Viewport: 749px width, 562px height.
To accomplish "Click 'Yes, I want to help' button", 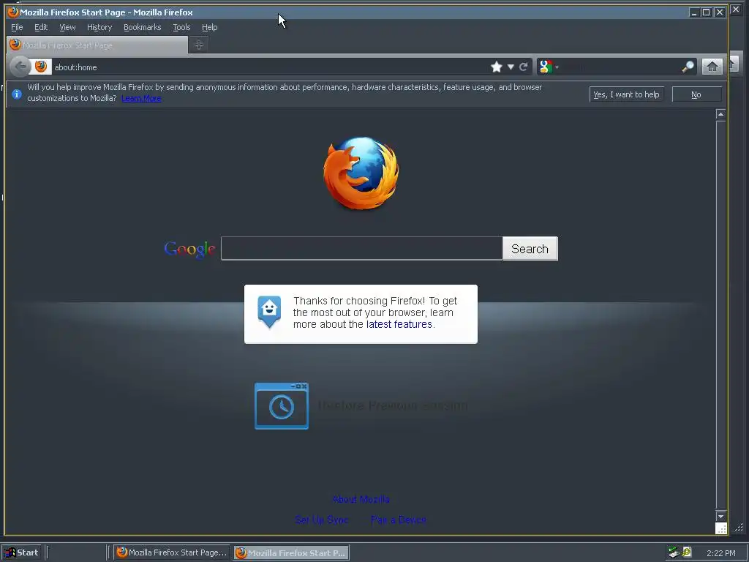I will coord(626,94).
